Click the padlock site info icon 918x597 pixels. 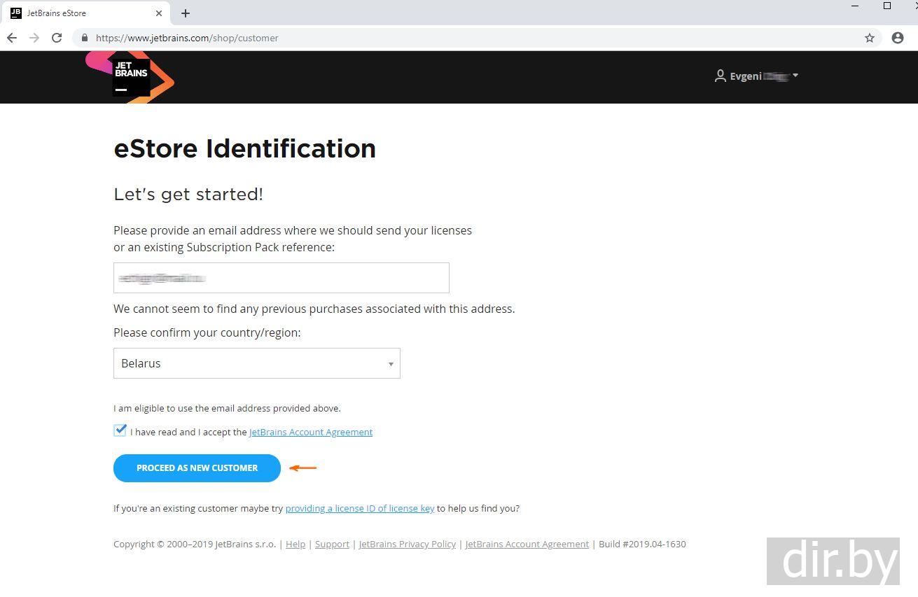coord(85,38)
